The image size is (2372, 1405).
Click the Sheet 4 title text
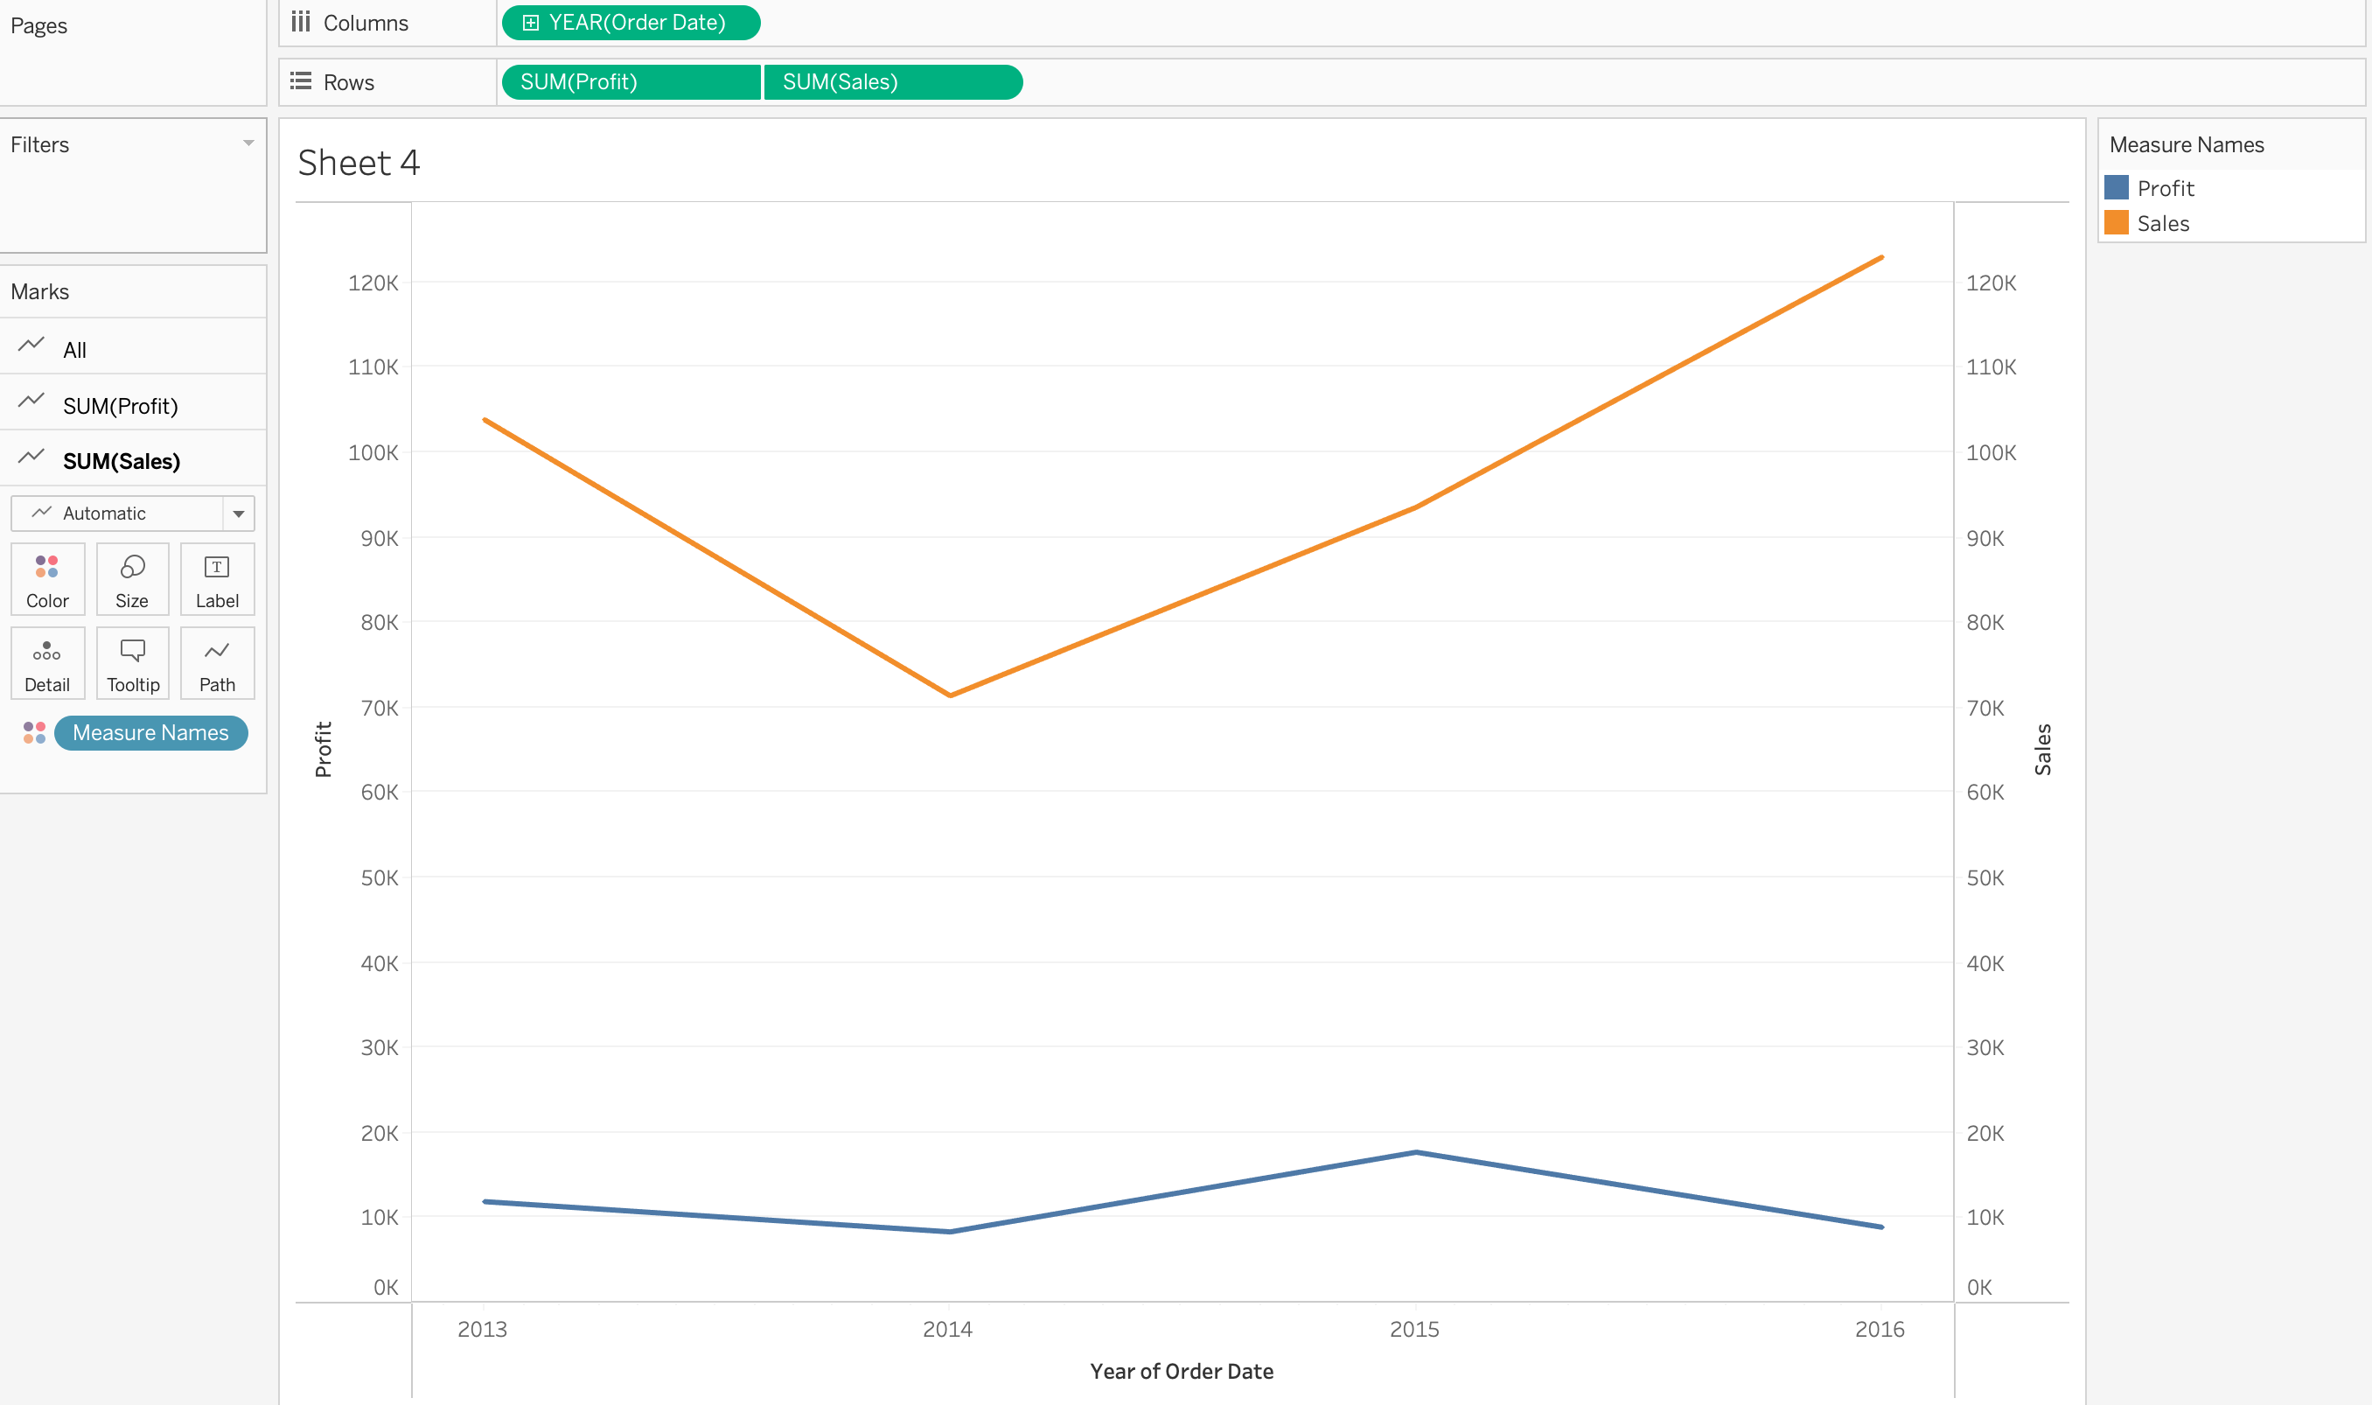point(359,163)
